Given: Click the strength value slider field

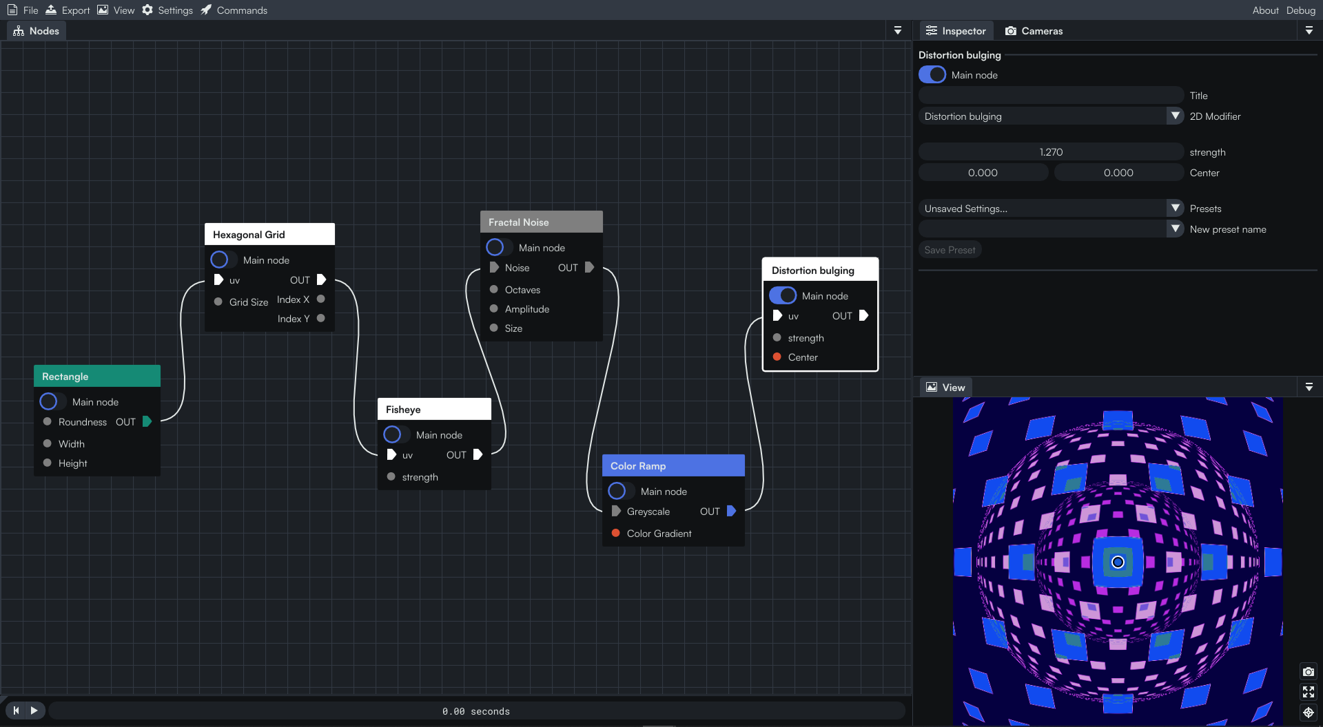Looking at the screenshot, I should 1051,151.
